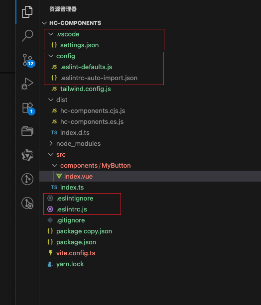This screenshot has width=261, height=305.
Task: Open Source Control with 12 changes
Action: [x=28, y=60]
